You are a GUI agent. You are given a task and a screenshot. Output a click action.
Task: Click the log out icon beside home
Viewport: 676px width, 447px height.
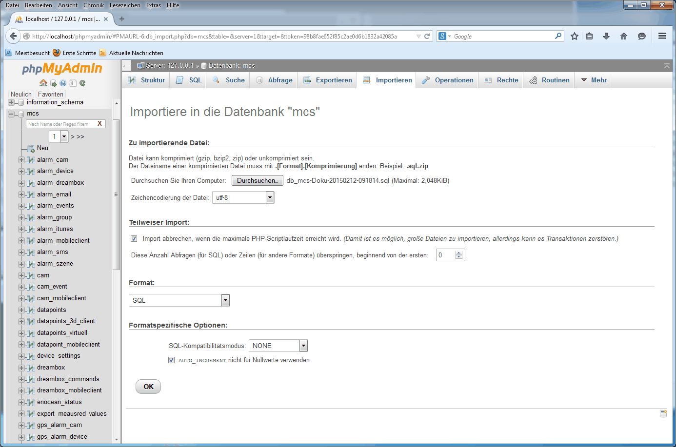[x=54, y=83]
